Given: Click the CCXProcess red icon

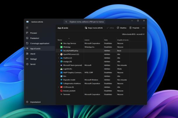Looking at the screenshot, I should [61, 87].
